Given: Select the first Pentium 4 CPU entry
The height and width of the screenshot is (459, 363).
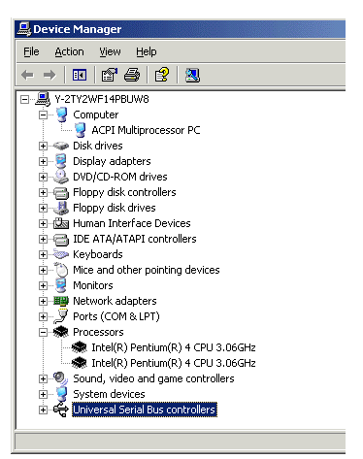Looking at the screenshot, I should (174, 347).
